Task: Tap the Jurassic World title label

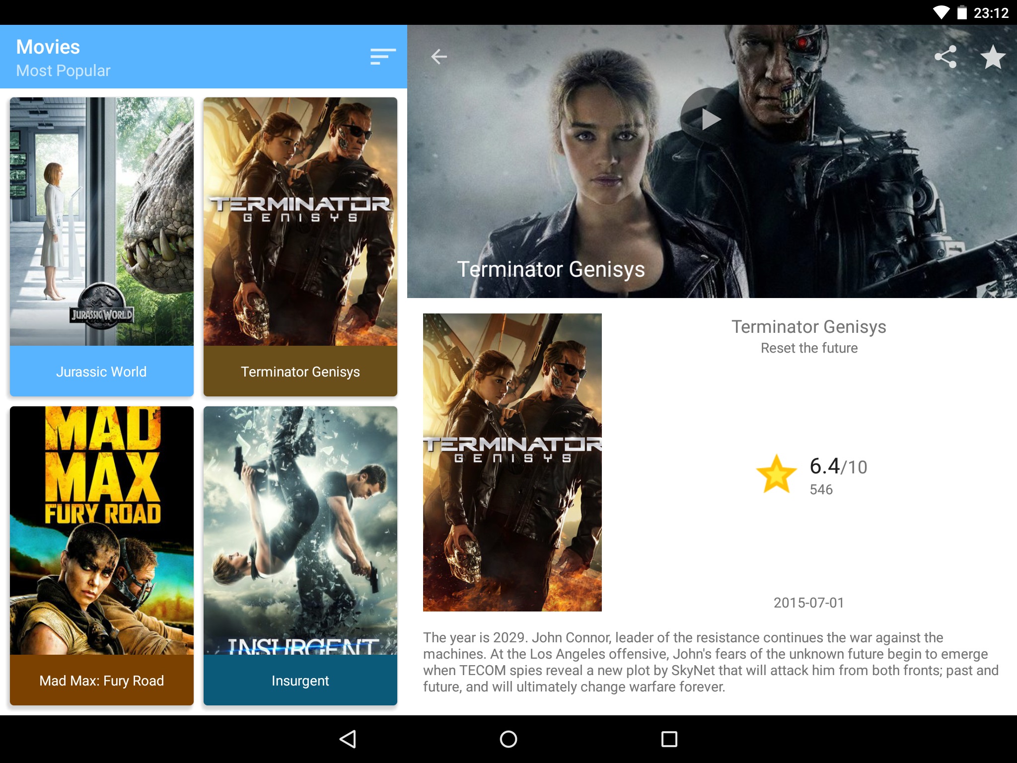Action: coord(102,372)
